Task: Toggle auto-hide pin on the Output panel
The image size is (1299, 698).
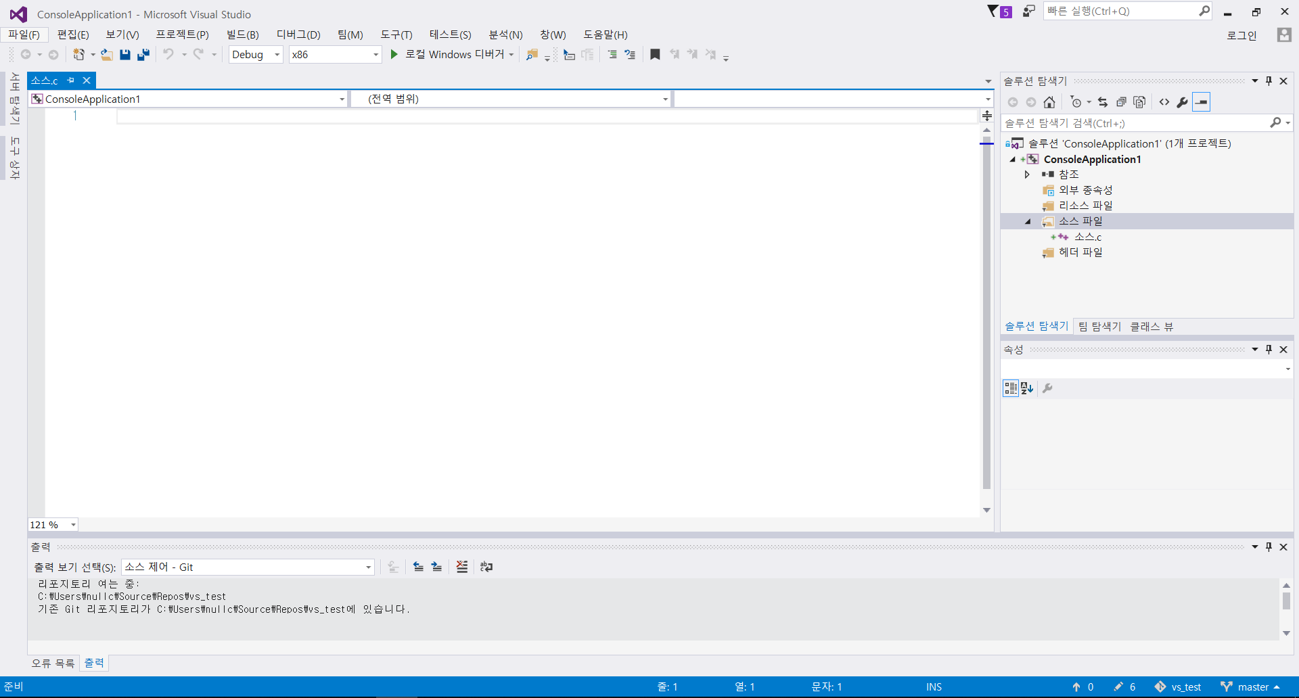Action: coord(1269,546)
